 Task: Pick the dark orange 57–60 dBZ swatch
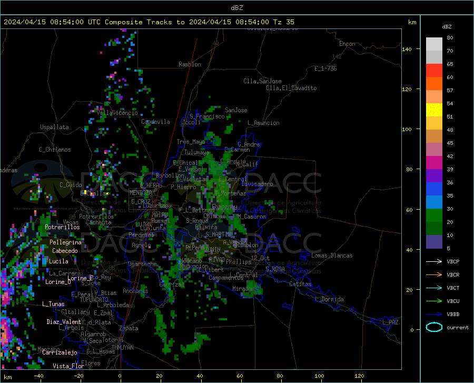pyautogui.click(x=434, y=84)
